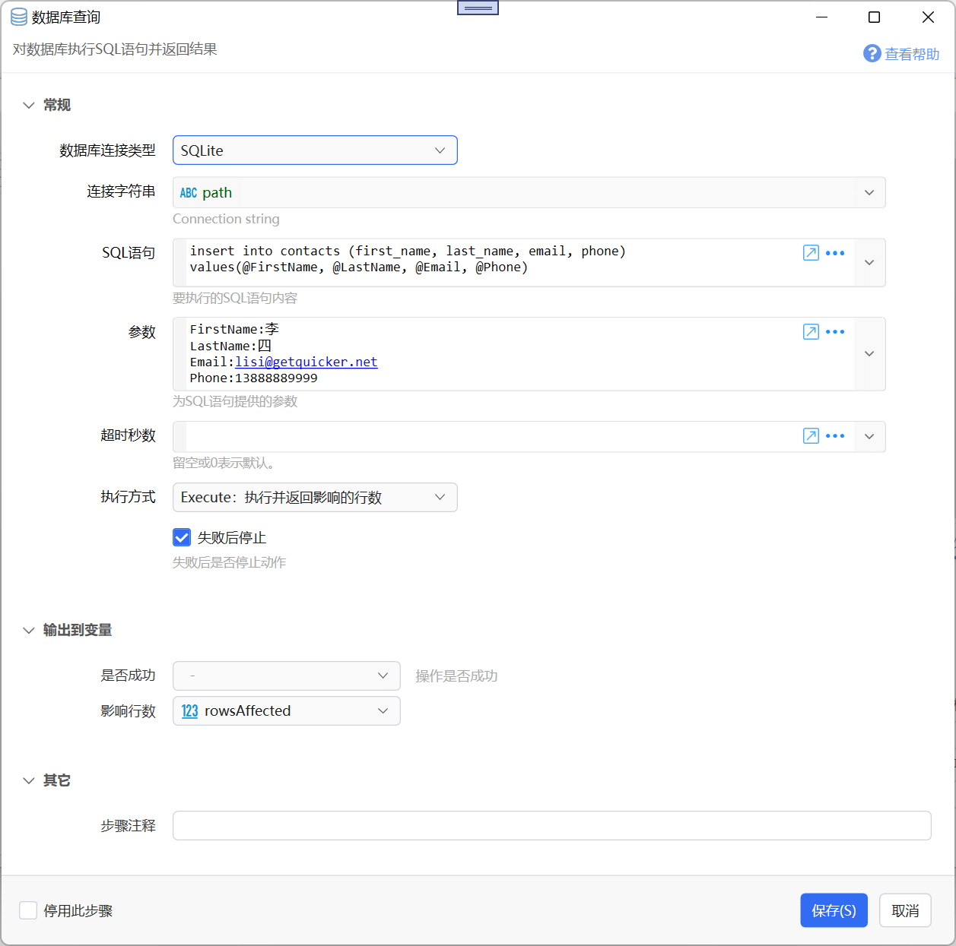Click the FirstName:李 parameter line

pyautogui.click(x=234, y=329)
